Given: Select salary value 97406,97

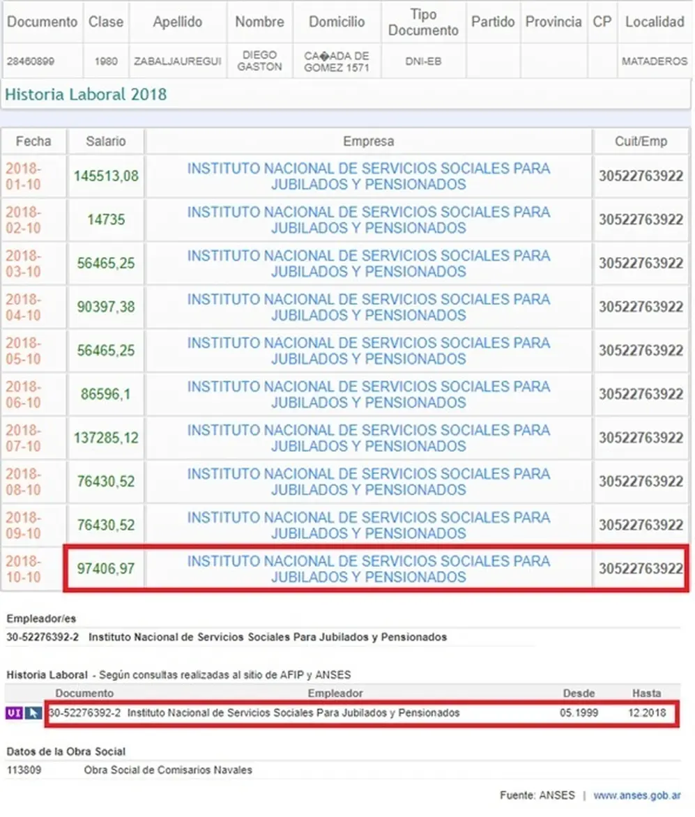Looking at the screenshot, I should pos(106,569).
